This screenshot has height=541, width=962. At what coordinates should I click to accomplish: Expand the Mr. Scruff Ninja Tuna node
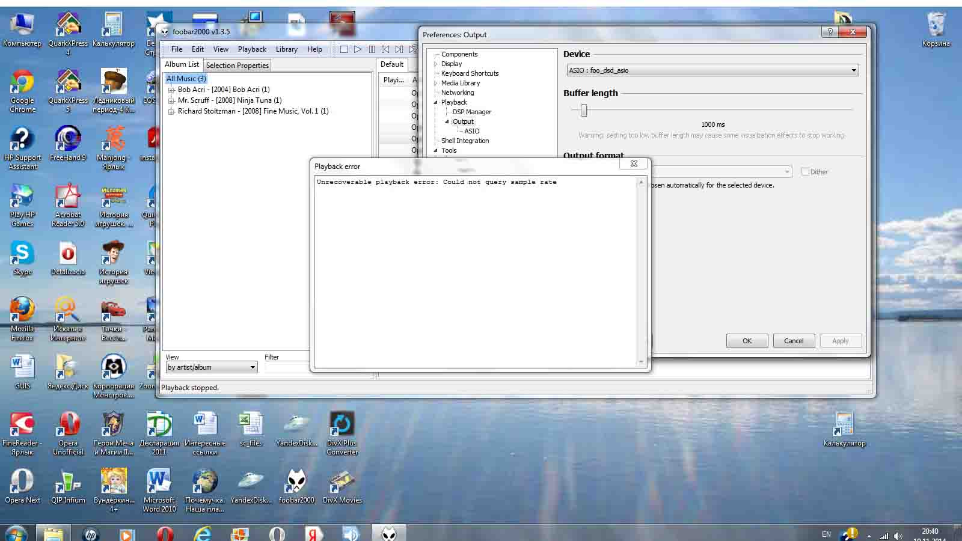[171, 100]
